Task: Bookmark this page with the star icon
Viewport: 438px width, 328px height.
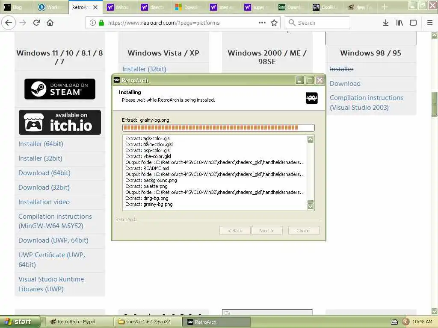Action: point(274,23)
